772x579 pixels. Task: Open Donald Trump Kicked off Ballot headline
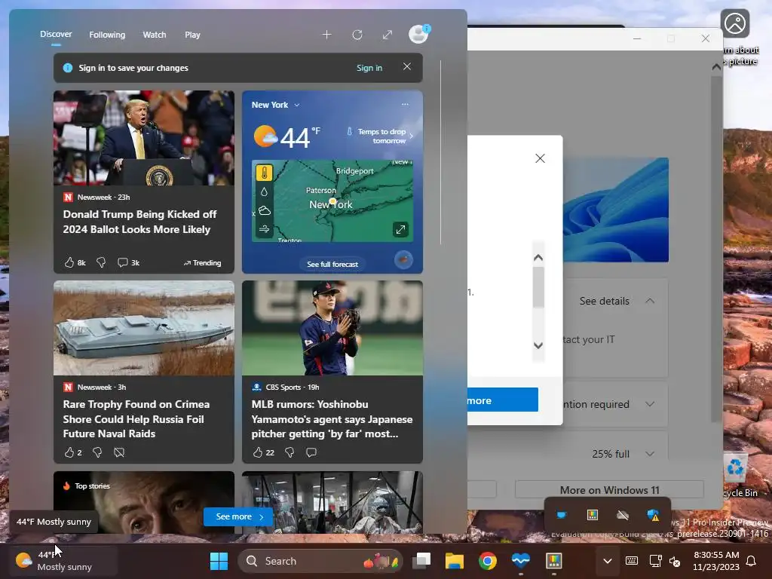pos(139,222)
